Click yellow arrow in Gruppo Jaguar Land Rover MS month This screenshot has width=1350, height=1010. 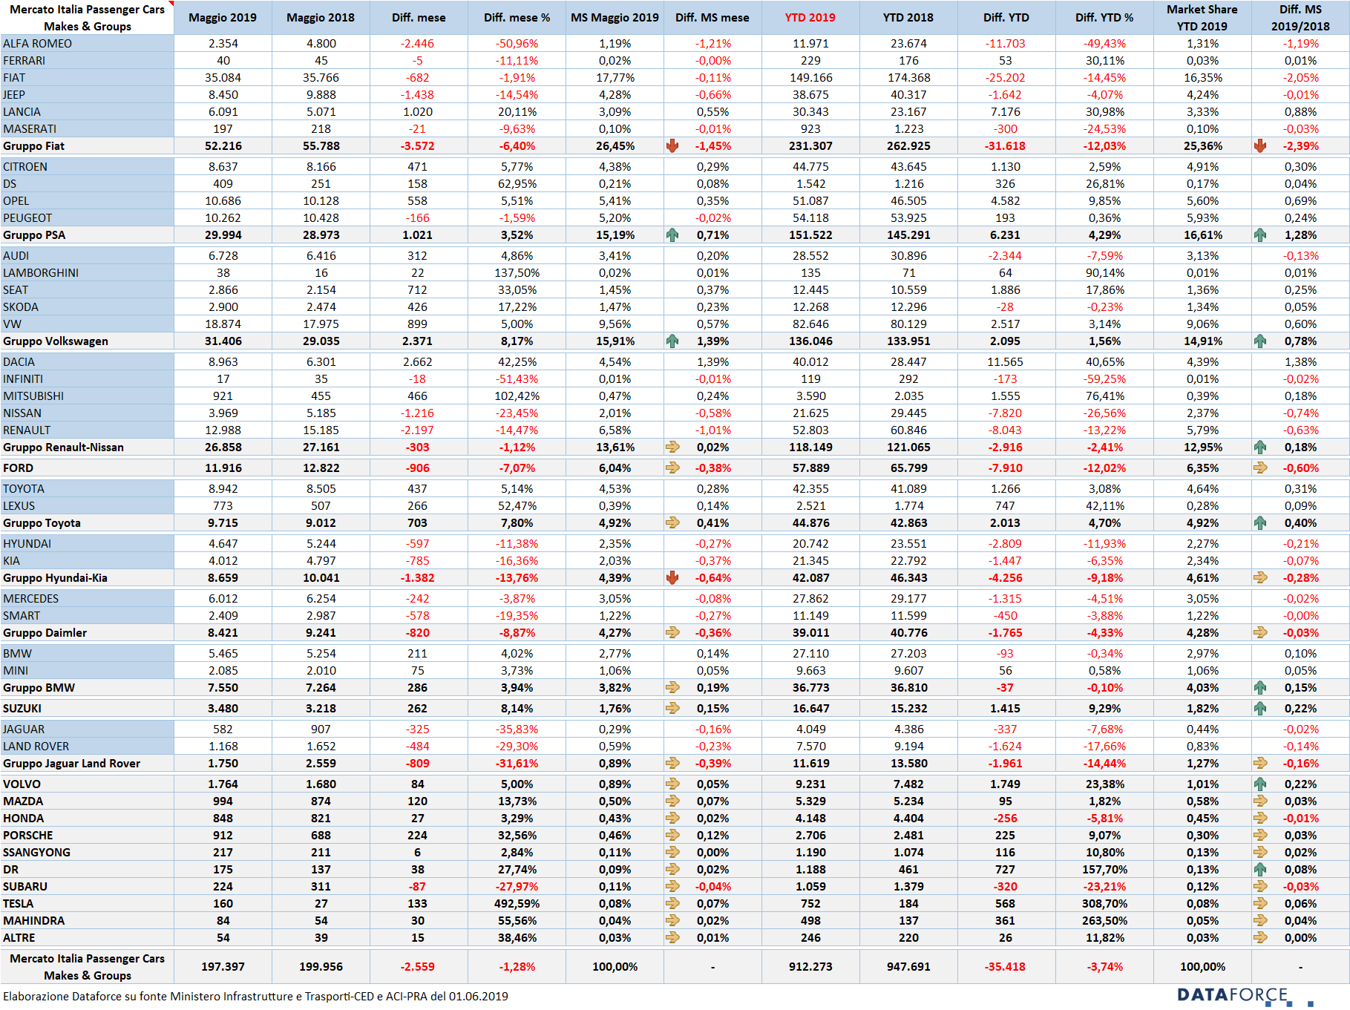click(672, 764)
